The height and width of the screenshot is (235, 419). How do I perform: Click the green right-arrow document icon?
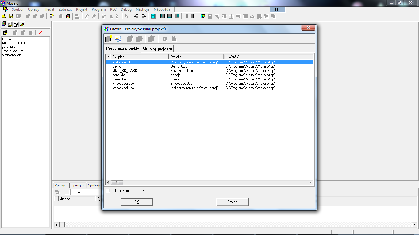(144, 16)
